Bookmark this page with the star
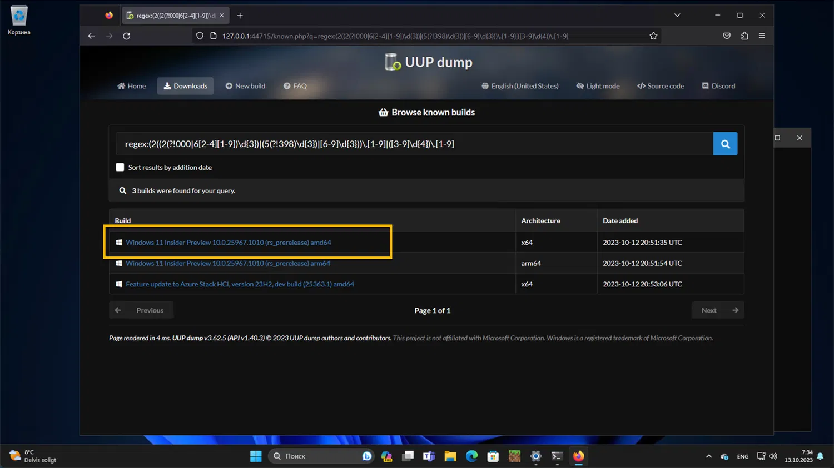This screenshot has width=834, height=468. click(x=653, y=36)
